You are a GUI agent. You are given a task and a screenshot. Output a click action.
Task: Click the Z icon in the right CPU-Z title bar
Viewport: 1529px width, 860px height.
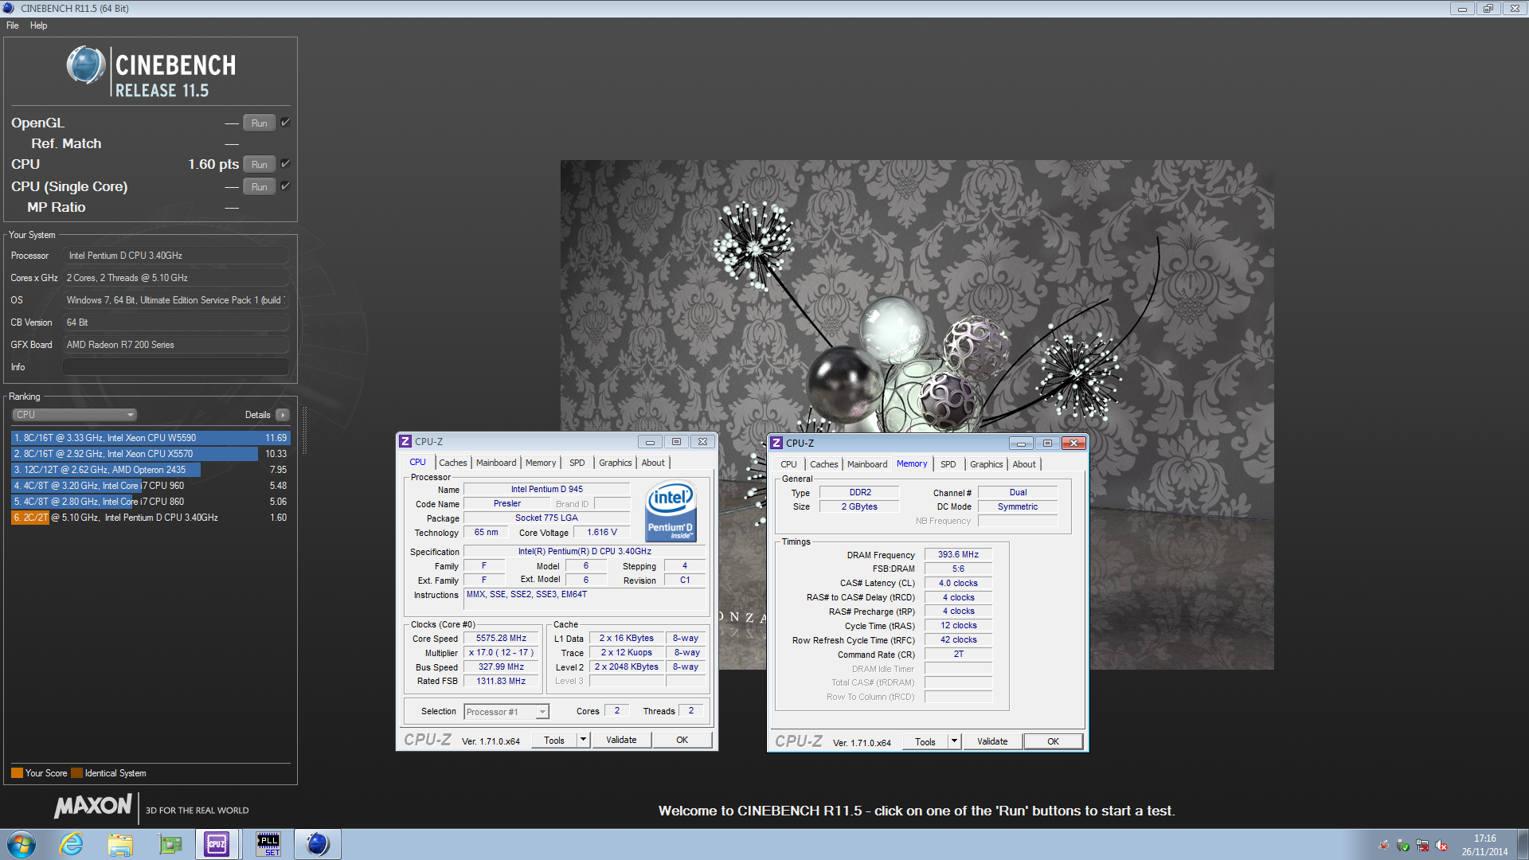[776, 443]
